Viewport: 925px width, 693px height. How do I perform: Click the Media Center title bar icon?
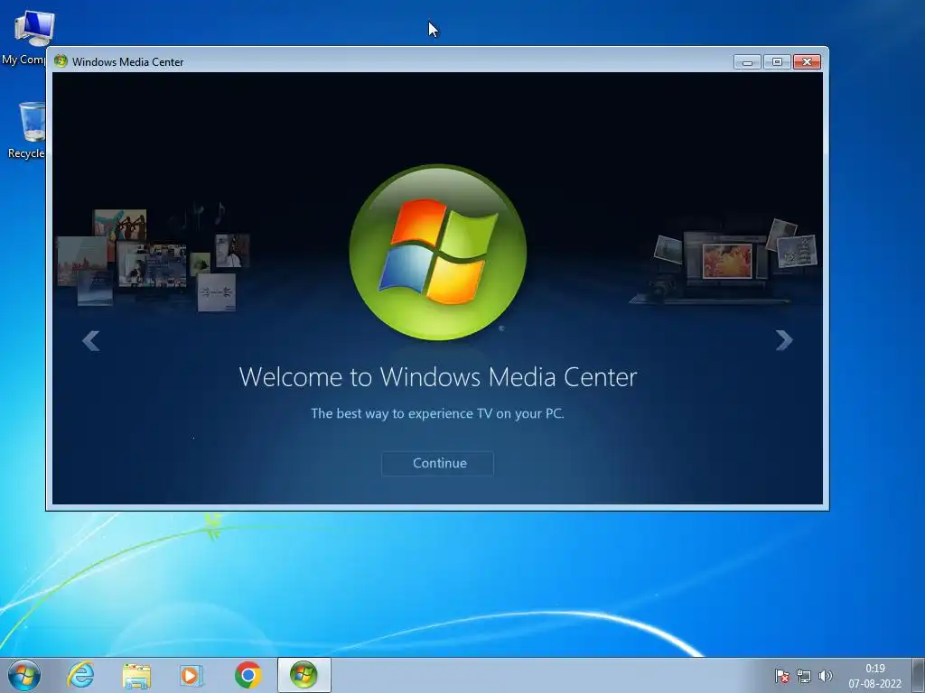coord(61,61)
